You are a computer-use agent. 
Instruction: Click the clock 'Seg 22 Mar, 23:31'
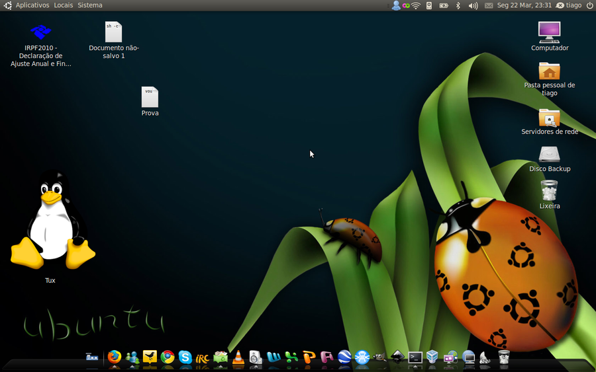tap(524, 5)
